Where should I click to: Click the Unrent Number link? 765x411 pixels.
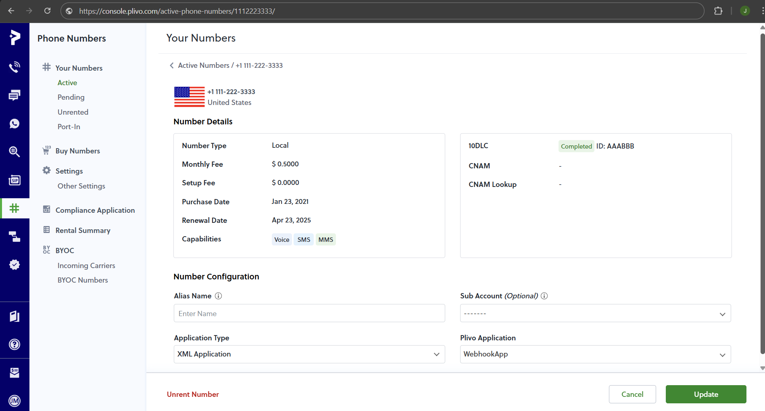tap(193, 394)
